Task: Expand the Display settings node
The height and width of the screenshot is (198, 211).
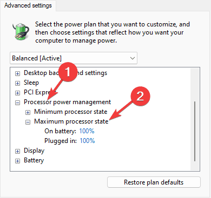Action: click(17, 152)
